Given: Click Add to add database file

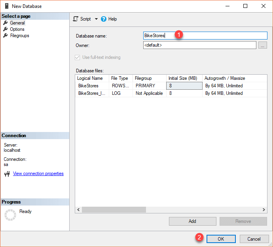Looking at the screenshot, I should [x=192, y=221].
